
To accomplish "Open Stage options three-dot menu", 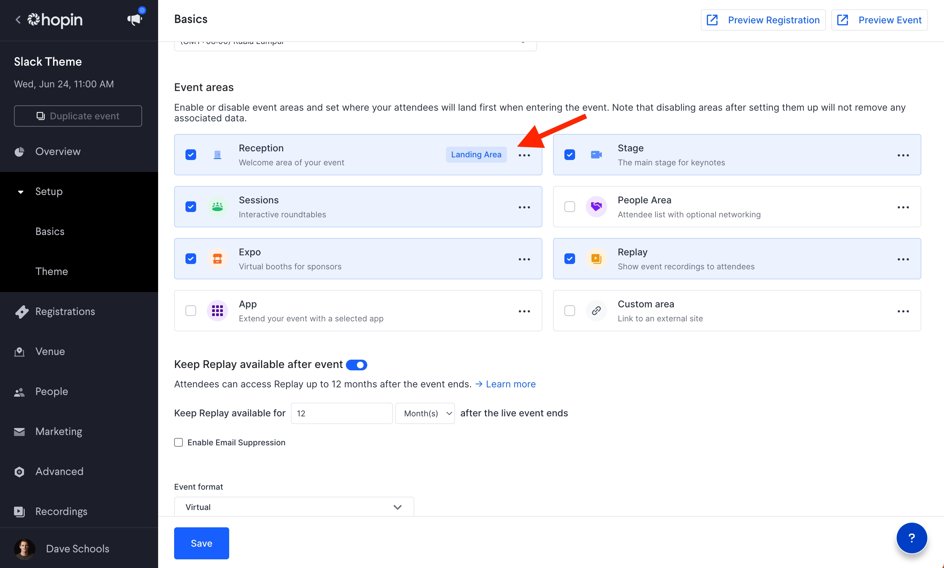I will pos(903,155).
